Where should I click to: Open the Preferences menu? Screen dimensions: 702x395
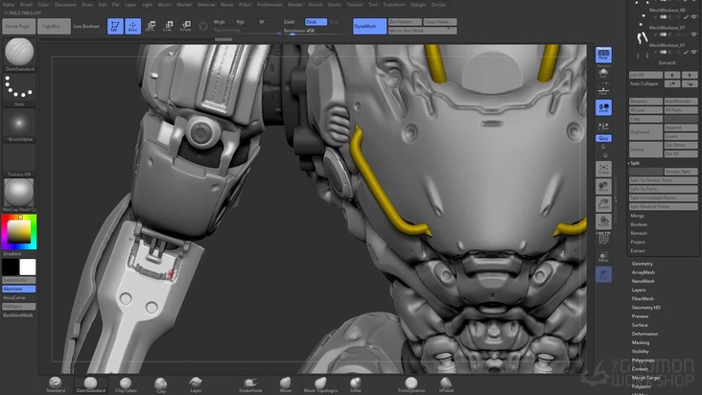click(x=269, y=5)
